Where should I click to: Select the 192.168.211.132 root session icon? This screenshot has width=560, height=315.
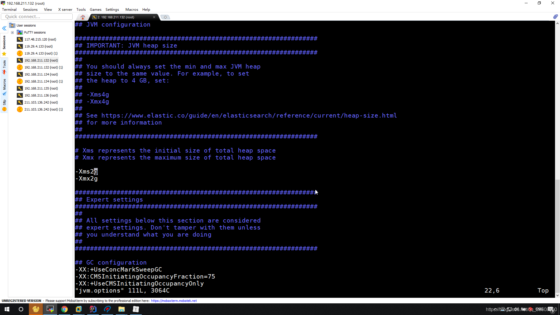pyautogui.click(x=20, y=60)
